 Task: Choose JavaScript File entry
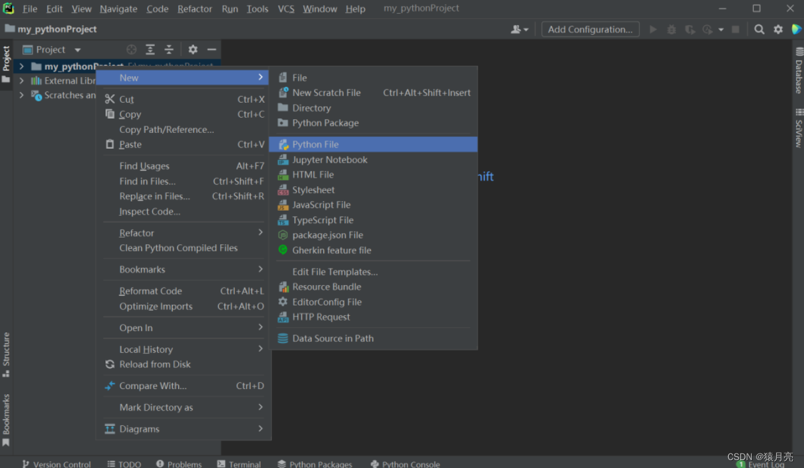[x=373, y=205]
